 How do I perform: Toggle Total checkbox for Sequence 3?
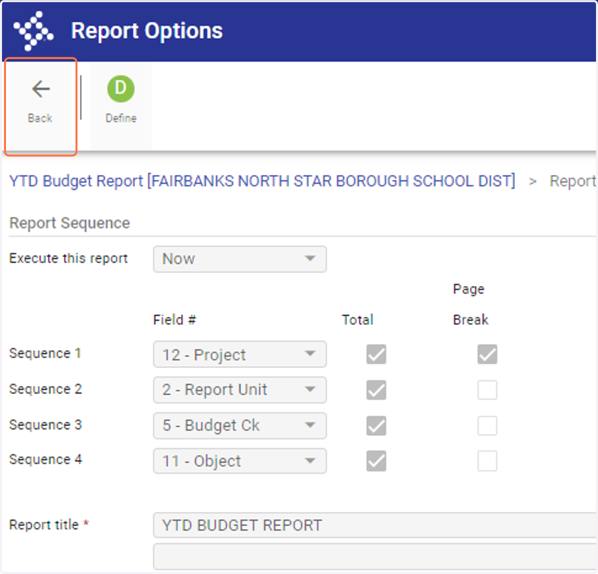(x=376, y=426)
